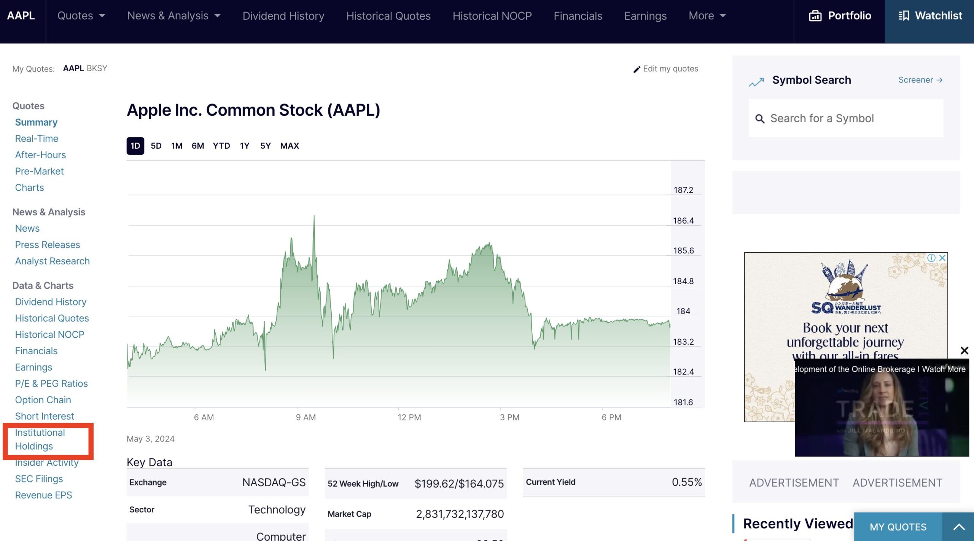
Task: Open the Screener link
Action: click(x=920, y=80)
